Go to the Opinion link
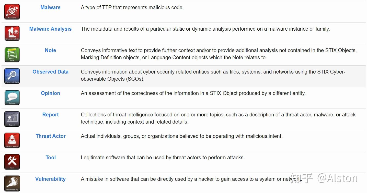The width and height of the screenshot is (367, 193). pos(50,93)
